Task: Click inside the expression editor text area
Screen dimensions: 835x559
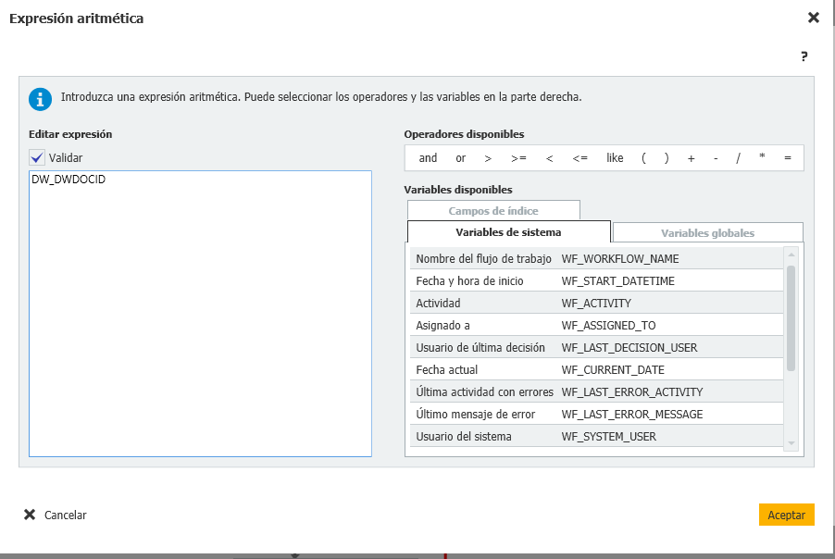Action: click(x=200, y=315)
